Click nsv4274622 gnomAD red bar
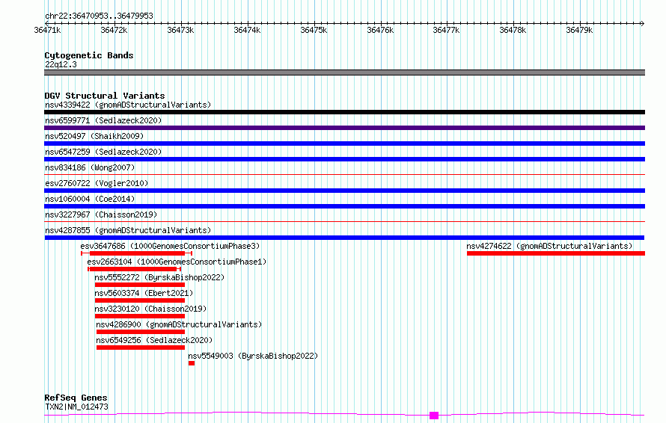The width and height of the screenshot is (666, 423). coord(556,253)
